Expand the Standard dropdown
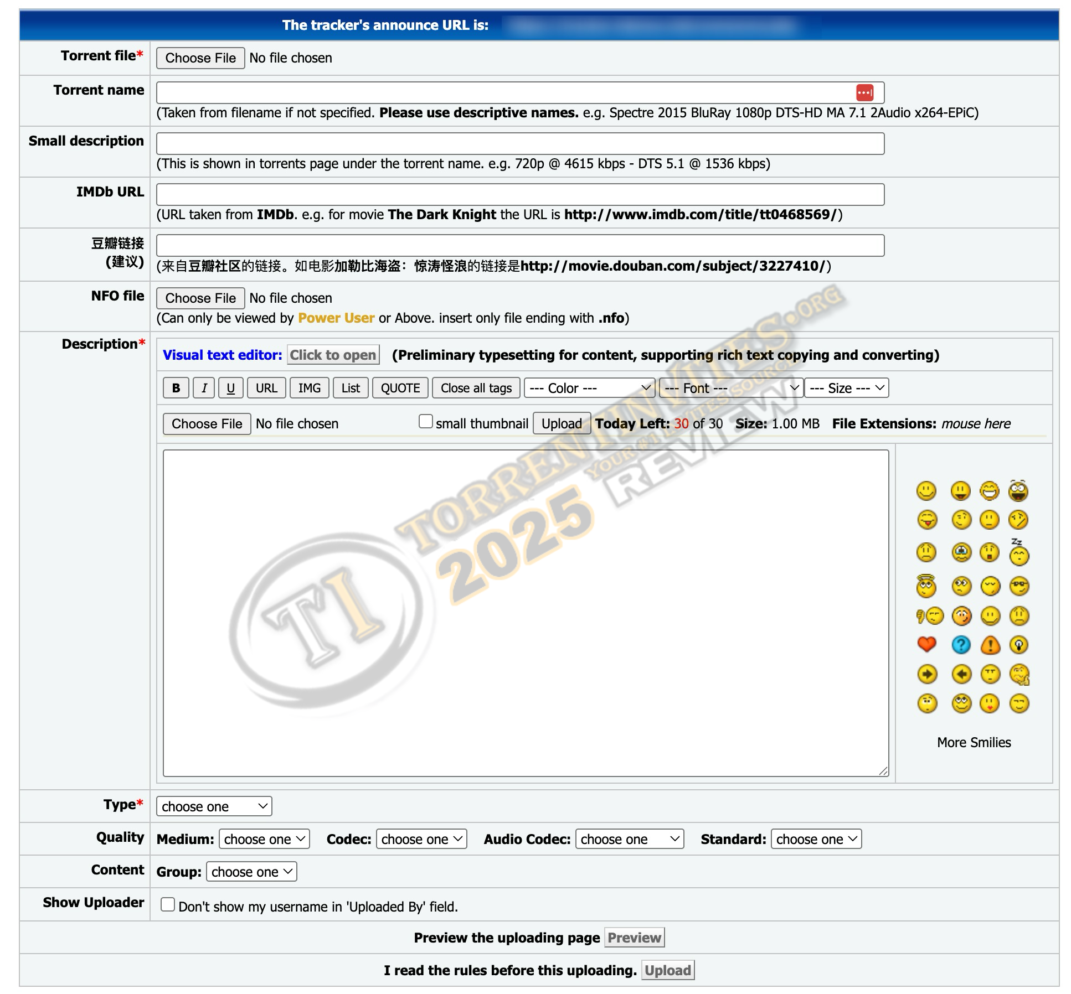The width and height of the screenshot is (1071, 994). click(x=816, y=839)
